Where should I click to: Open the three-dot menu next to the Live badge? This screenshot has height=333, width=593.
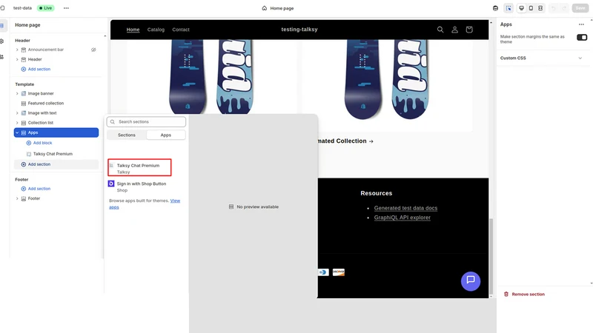[66, 8]
